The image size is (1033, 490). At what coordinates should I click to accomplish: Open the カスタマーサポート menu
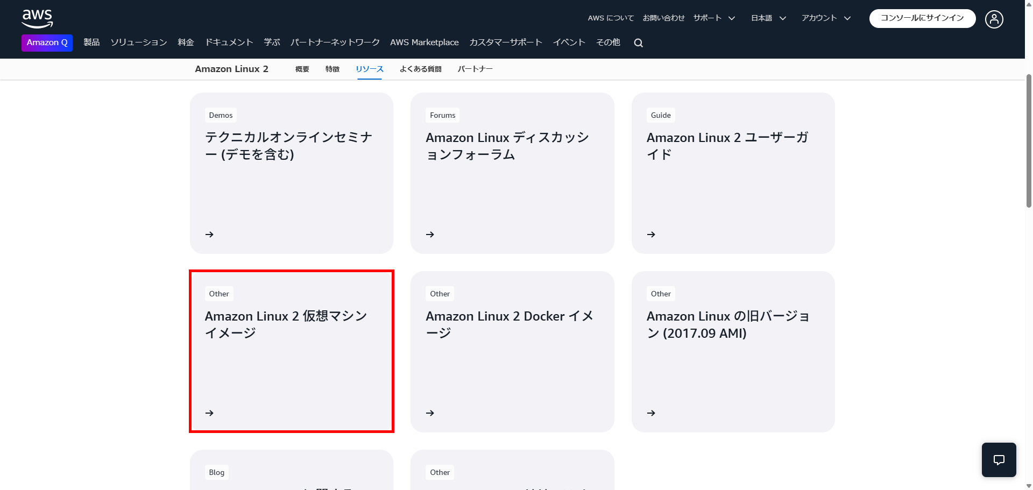(x=506, y=42)
